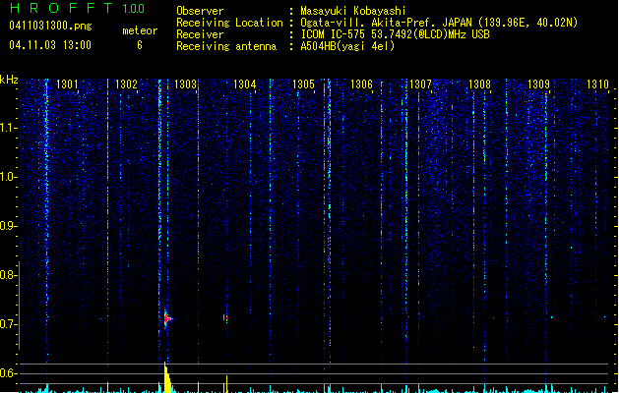Click the 1304 time marker
The image size is (619, 393).
244,84
